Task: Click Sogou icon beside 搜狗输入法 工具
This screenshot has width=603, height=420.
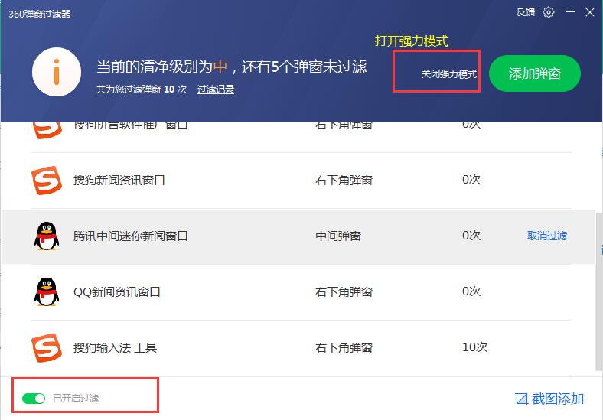Action: point(46,347)
